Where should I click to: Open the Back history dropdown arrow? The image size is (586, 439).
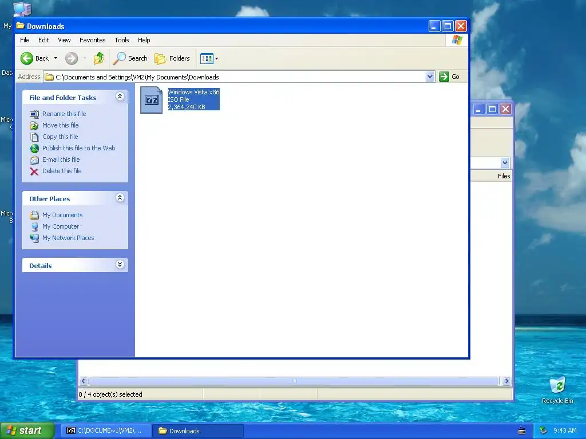click(56, 58)
